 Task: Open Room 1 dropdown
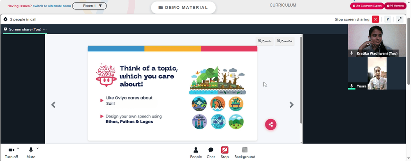89,6
